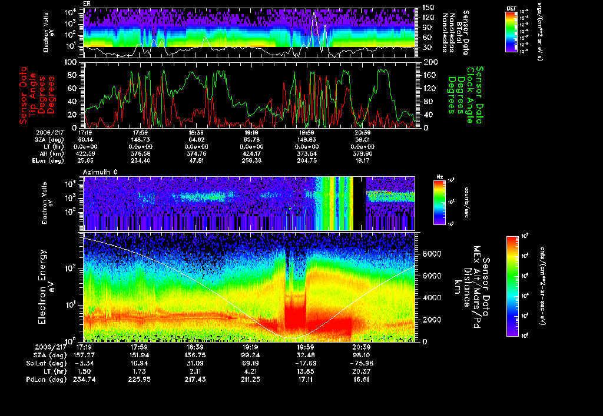Viewport: 603px width, 416px height.
Task: Click the "BTotal" Nanoteslas axis label
Action: [459, 33]
